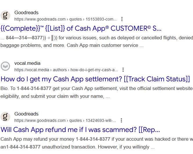Open three-dot menu for quotes 13424693 result

pyautogui.click(x=121, y=120)
